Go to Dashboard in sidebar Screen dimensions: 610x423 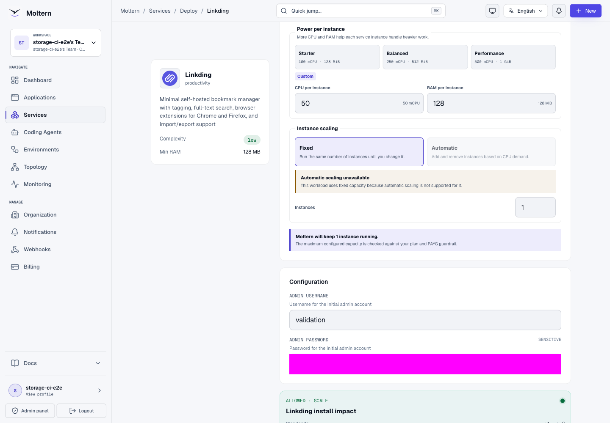point(55,80)
